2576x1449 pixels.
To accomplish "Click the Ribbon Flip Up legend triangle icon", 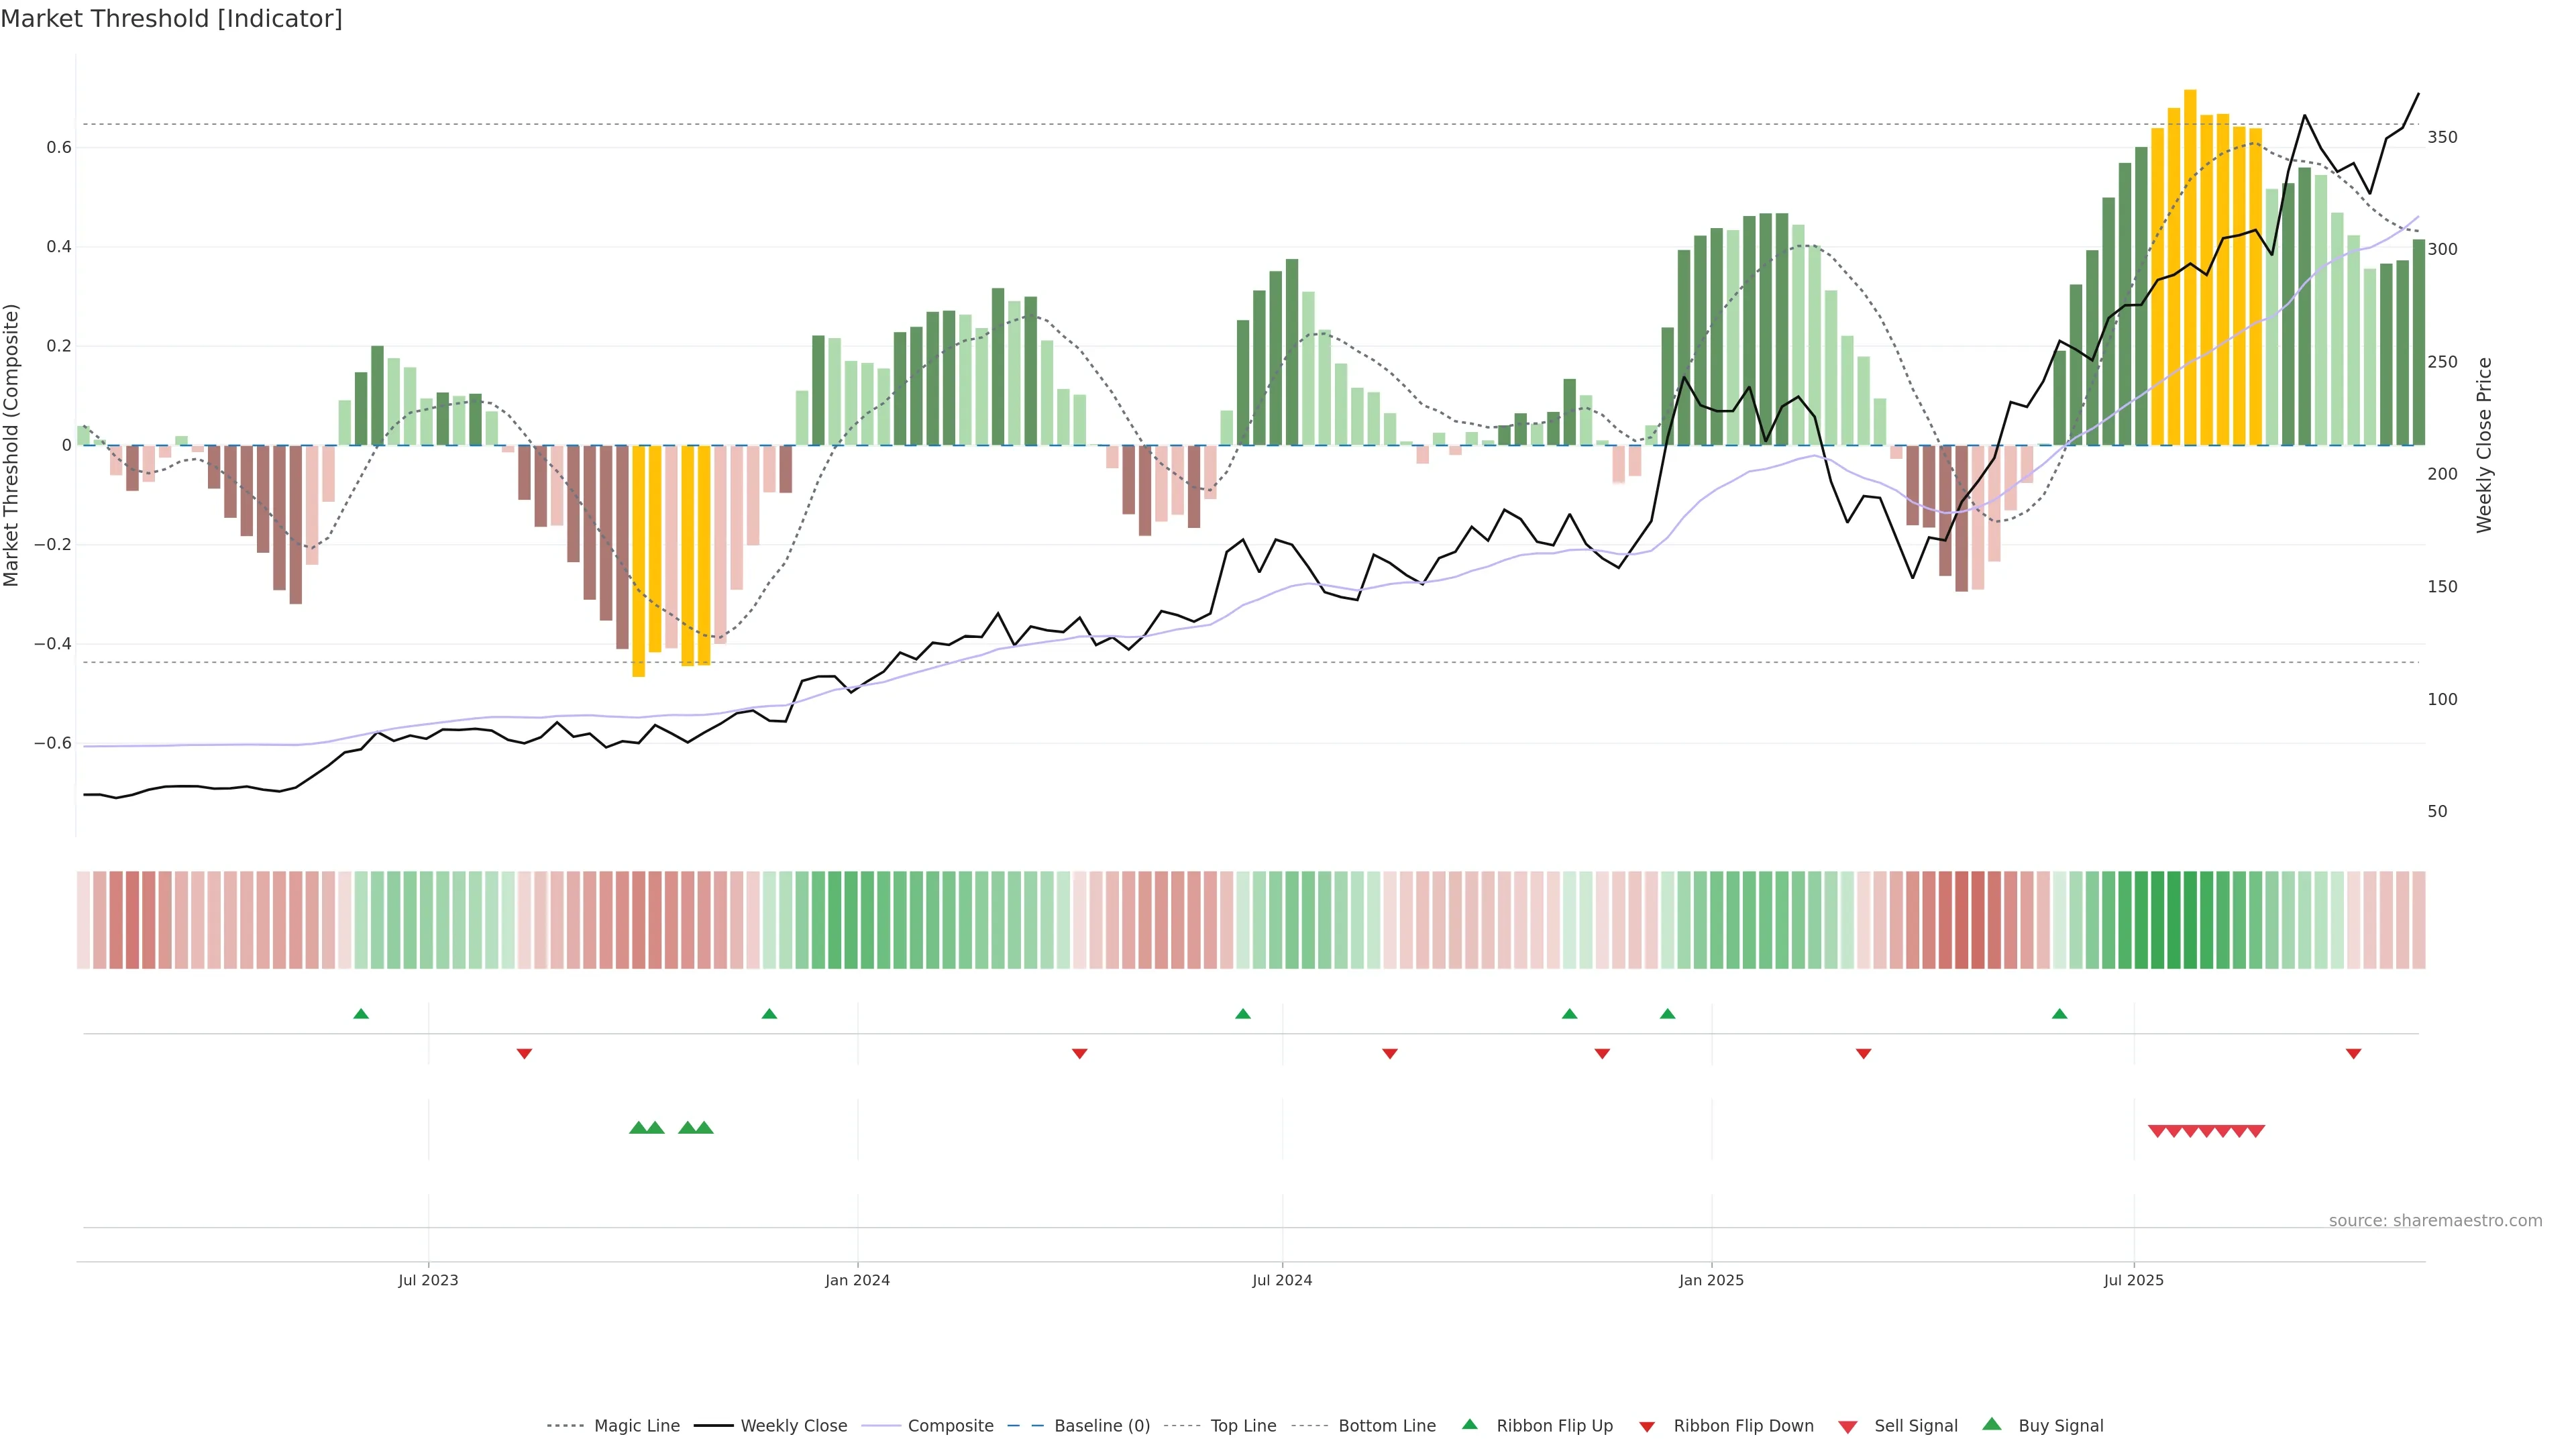I will [1469, 1424].
